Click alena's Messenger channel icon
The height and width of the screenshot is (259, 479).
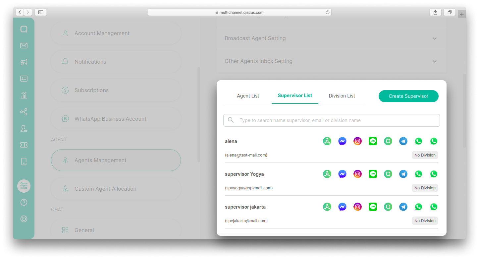click(x=343, y=141)
